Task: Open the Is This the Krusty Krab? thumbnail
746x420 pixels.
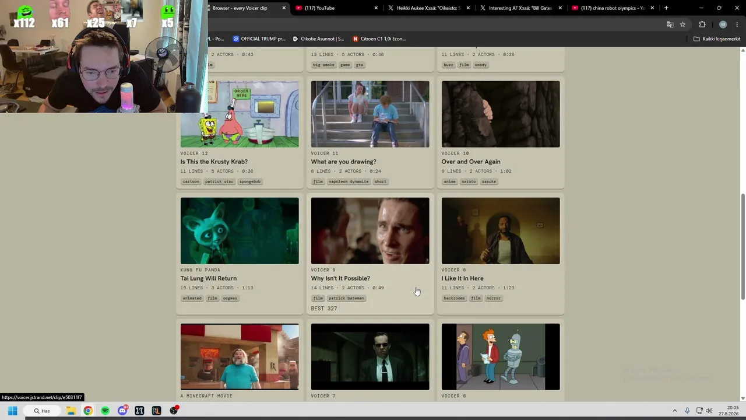Action: click(240, 114)
